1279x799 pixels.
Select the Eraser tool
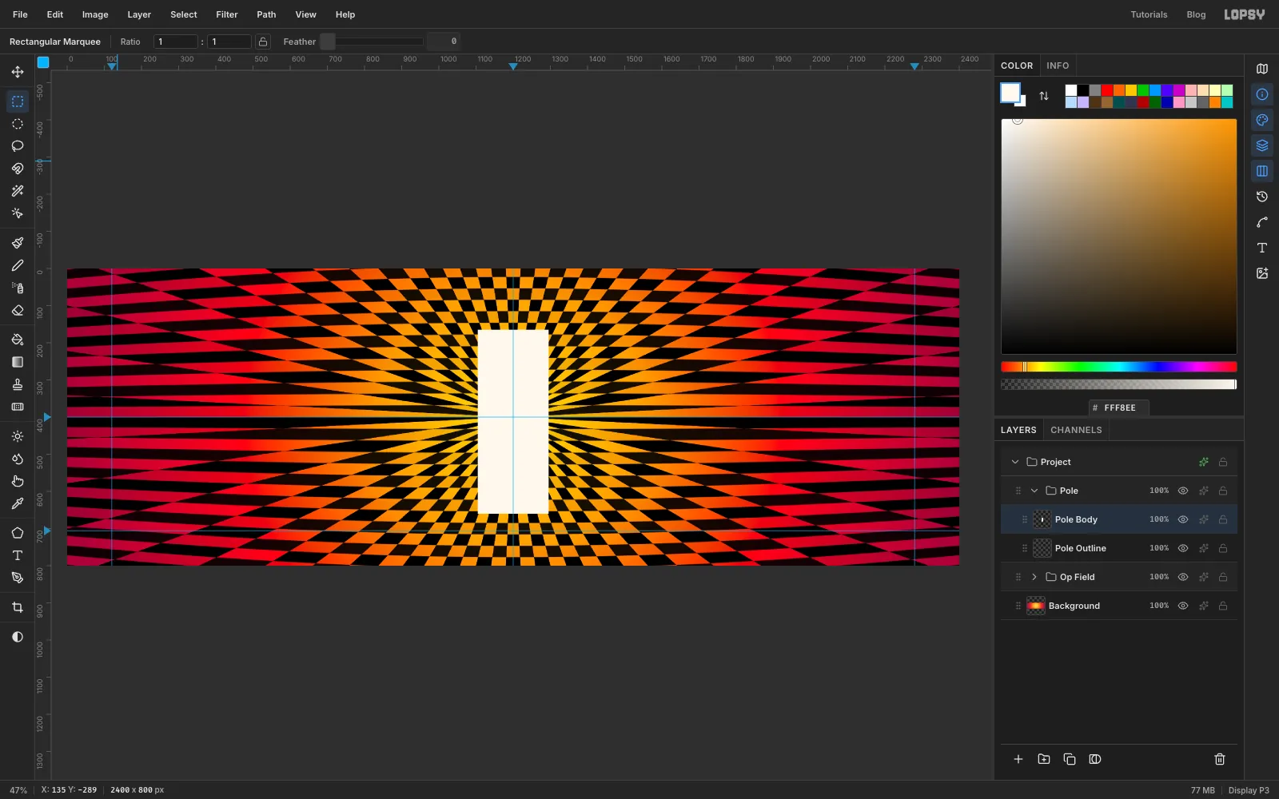[18, 310]
